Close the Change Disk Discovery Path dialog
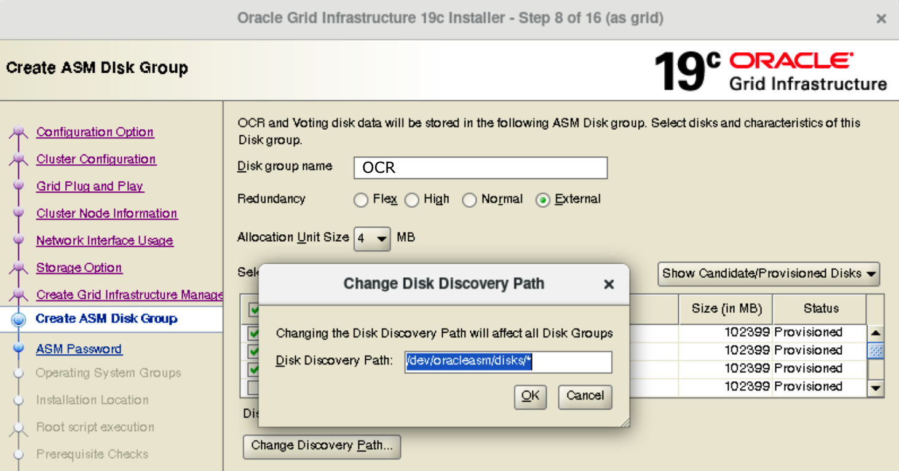 [609, 284]
